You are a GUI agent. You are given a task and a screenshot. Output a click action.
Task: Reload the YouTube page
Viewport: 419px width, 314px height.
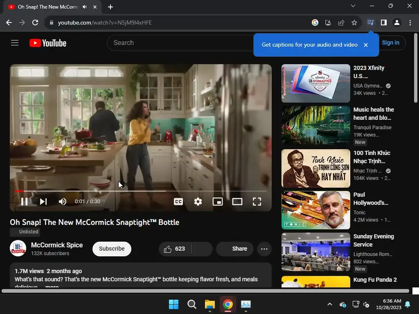pyautogui.click(x=35, y=23)
